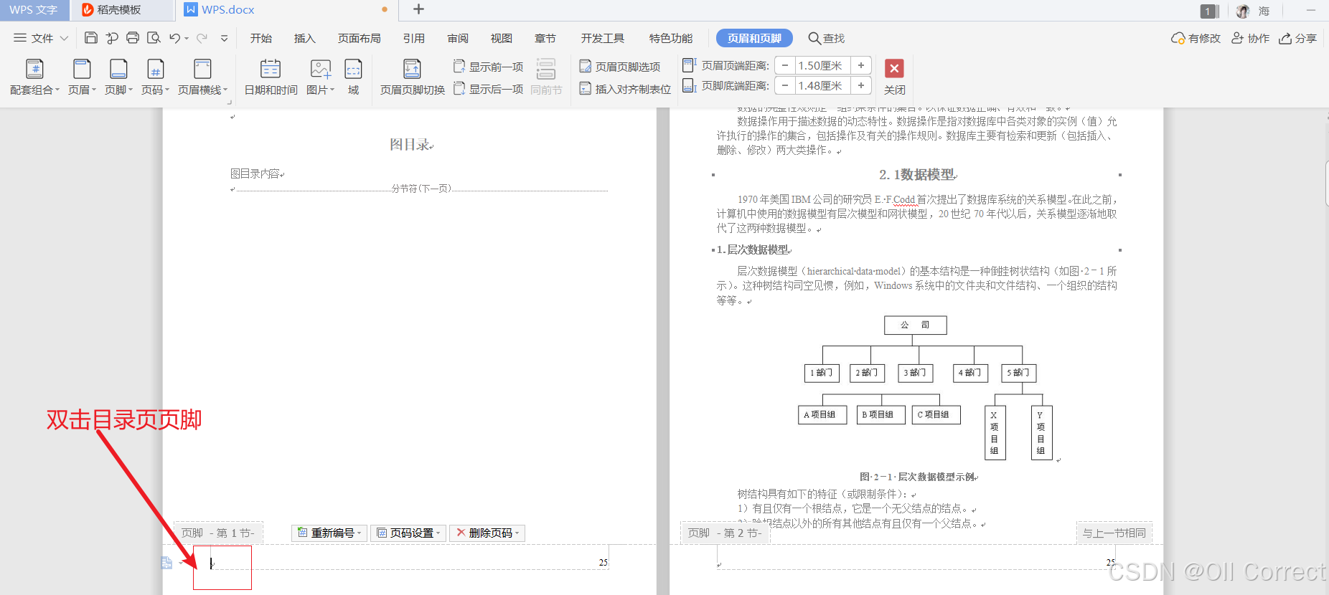Click 插入对齐制表位 insert alignment tab
This screenshot has height=595, width=1329.
(625, 89)
